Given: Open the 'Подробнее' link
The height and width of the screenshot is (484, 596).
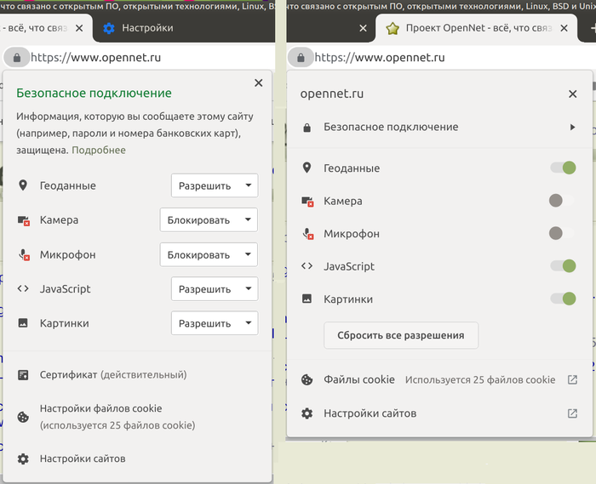Looking at the screenshot, I should click(x=99, y=150).
